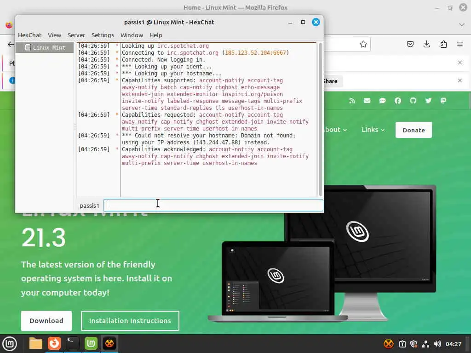Switch to Firefox in the taskbar
This screenshot has width=471, height=353.
tap(54, 343)
